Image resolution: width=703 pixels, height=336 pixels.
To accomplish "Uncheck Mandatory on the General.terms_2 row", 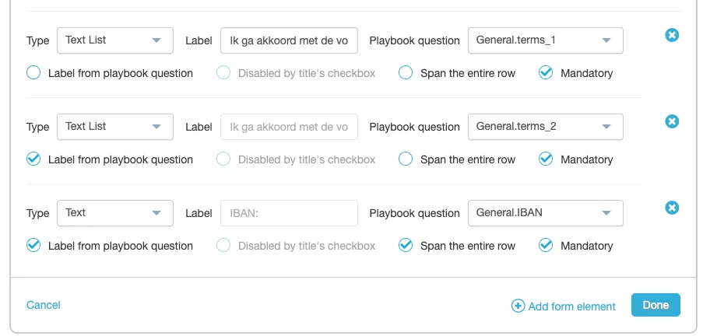I will pyautogui.click(x=546, y=159).
